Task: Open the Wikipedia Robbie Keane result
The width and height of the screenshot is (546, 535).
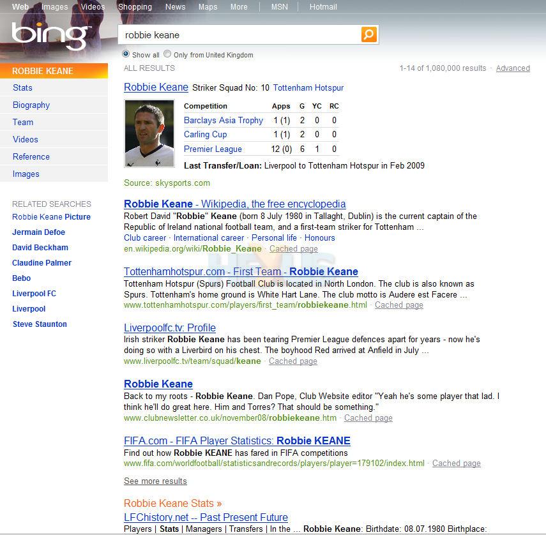Action: tap(235, 204)
